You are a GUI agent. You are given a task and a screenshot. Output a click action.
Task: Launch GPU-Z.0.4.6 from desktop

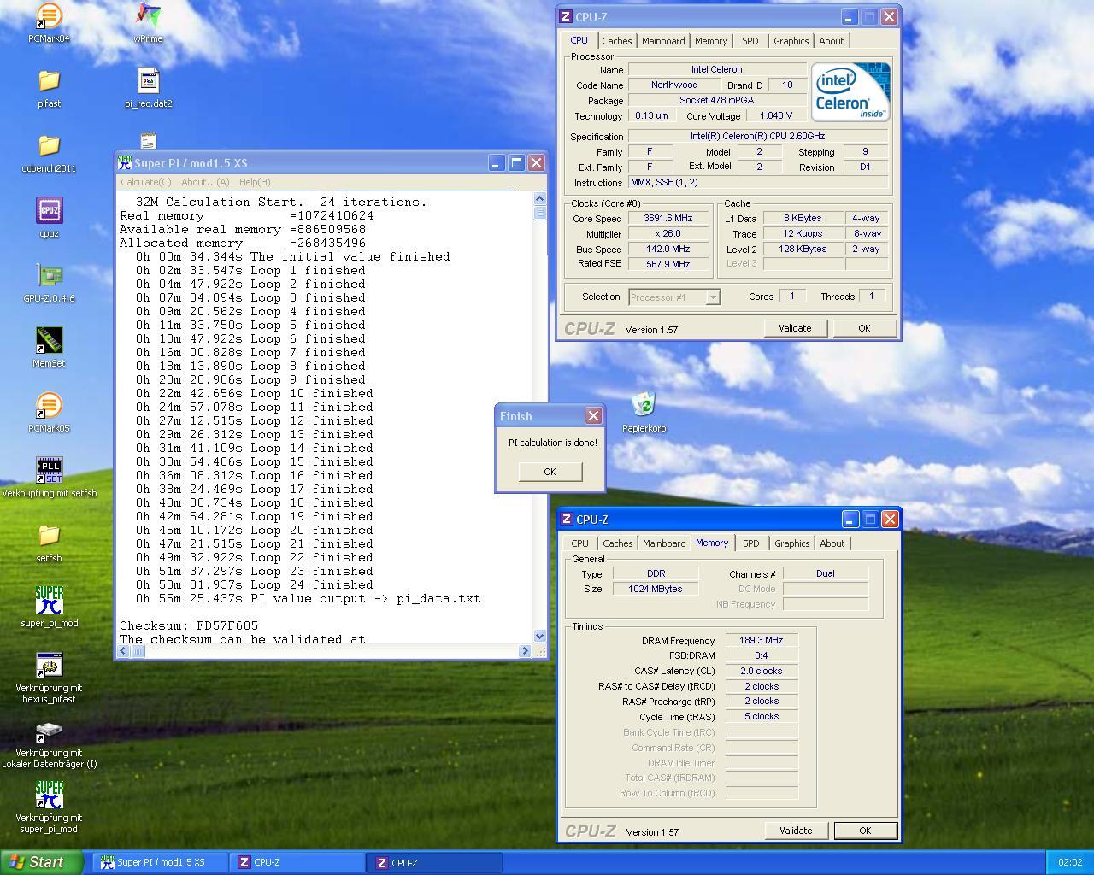49,284
